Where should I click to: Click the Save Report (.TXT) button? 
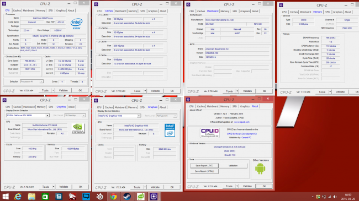click(x=204, y=166)
